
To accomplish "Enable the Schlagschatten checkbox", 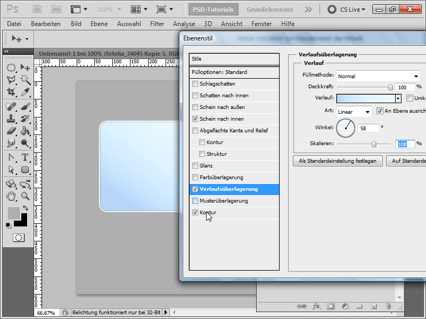I will click(x=195, y=83).
